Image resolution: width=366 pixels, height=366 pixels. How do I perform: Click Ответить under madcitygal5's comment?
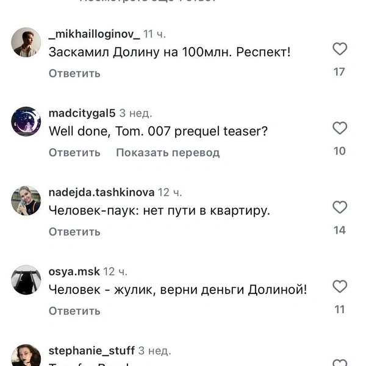(74, 152)
